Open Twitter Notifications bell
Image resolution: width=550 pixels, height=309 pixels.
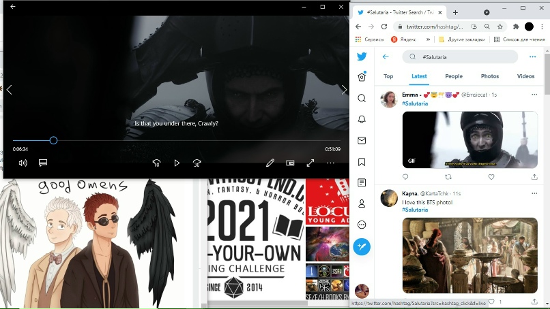(362, 120)
